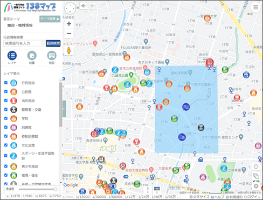Uncheck the 移動図書館 layer checkbox
The height and width of the screenshot is (200, 263).
pos(6,136)
